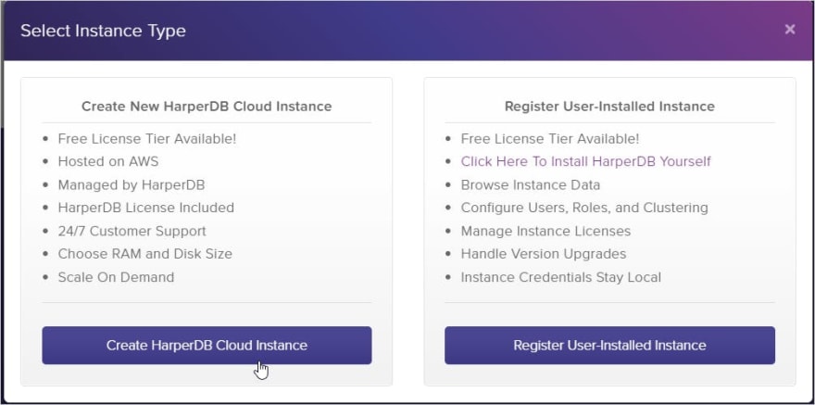Click 'Choose RAM and Disk Size' text
This screenshot has height=405, width=815.
point(145,254)
